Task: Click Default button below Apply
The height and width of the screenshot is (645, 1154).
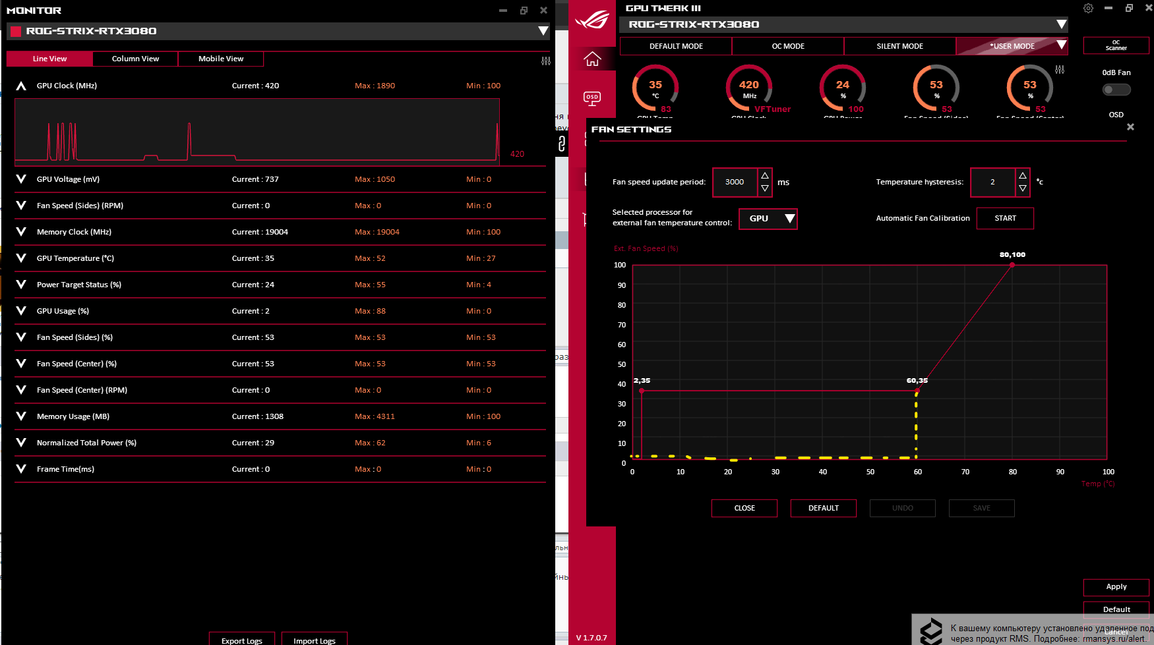Action: point(1116,609)
